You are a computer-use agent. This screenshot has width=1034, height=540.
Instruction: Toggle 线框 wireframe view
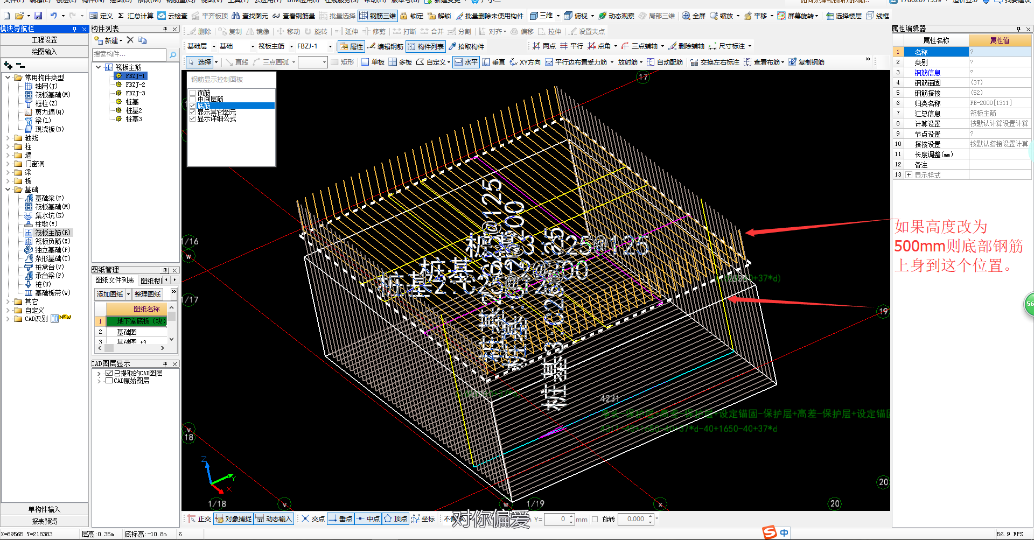(877, 16)
